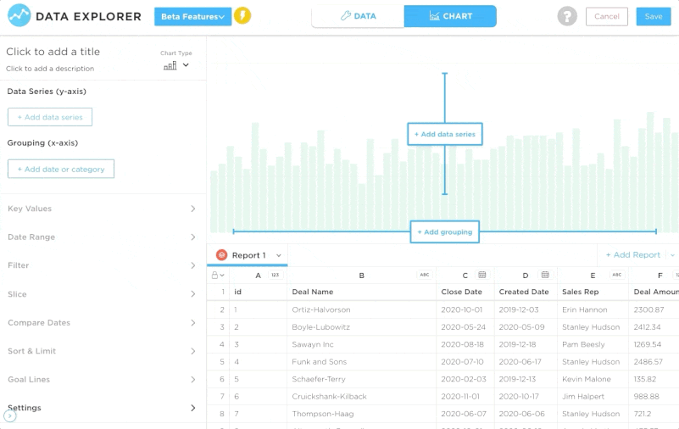This screenshot has height=429, width=679.
Task: Click the yellow lightning bolt icon
Action: click(242, 16)
